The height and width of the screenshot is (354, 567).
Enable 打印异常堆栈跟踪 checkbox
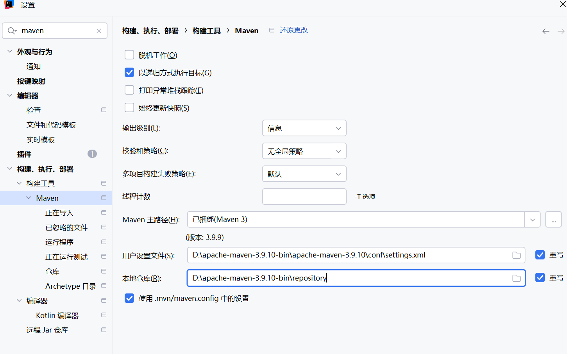(x=129, y=90)
